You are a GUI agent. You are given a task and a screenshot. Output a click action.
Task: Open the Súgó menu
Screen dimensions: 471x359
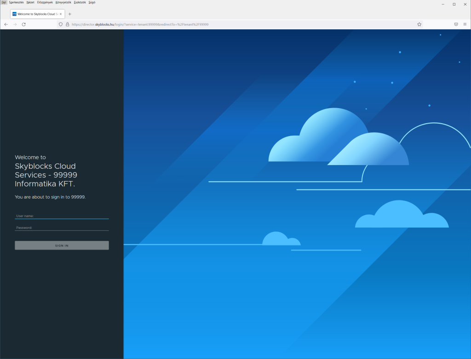[92, 2]
